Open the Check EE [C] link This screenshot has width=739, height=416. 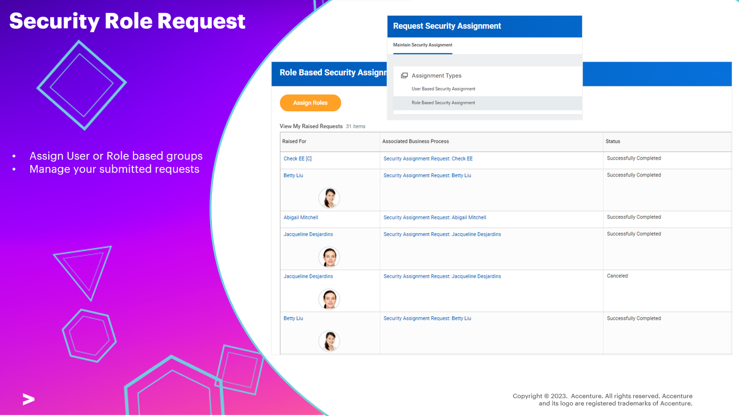[297, 158]
